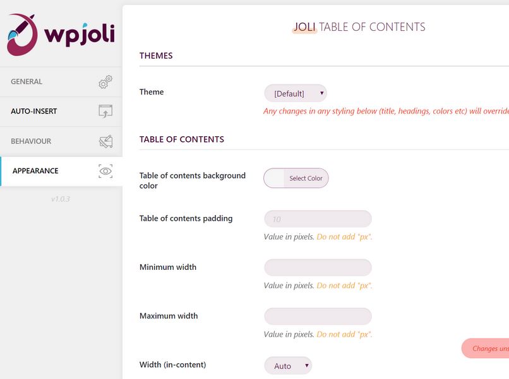The height and width of the screenshot is (379, 509).
Task: Click the background color swatch preview
Action: pos(274,178)
